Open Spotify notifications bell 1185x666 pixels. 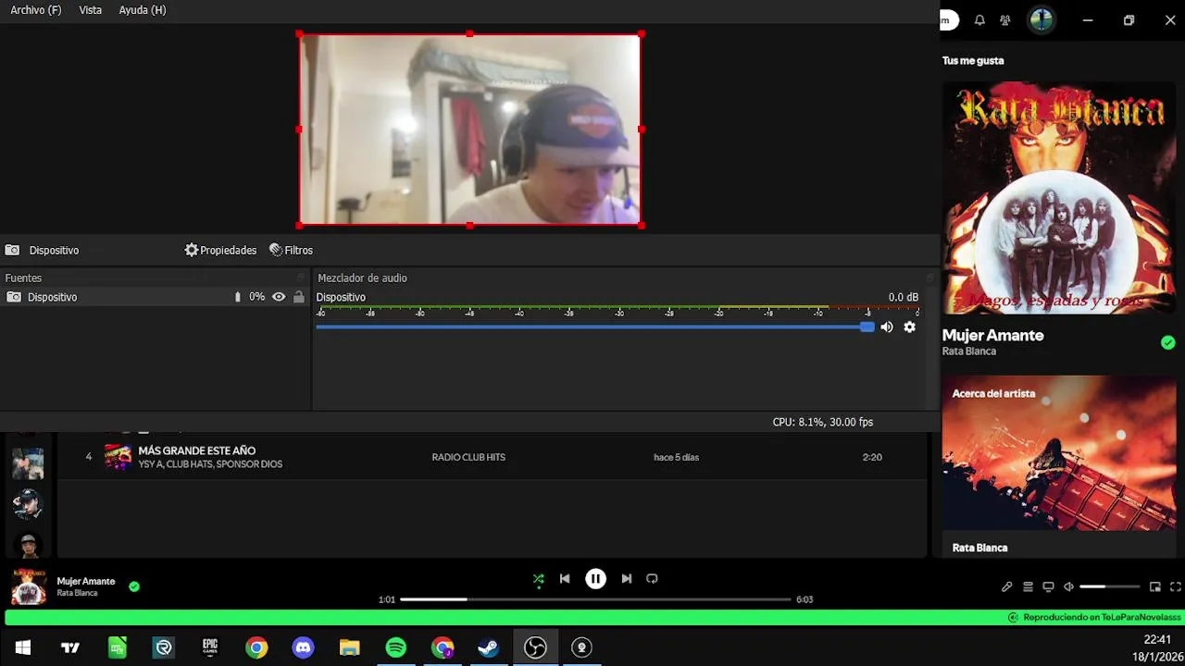pos(979,20)
